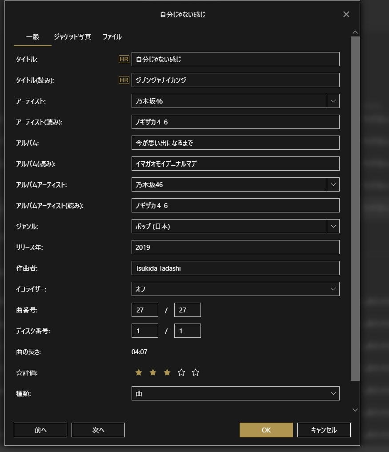Switch to the ジャケット写真 tab

tap(72, 36)
